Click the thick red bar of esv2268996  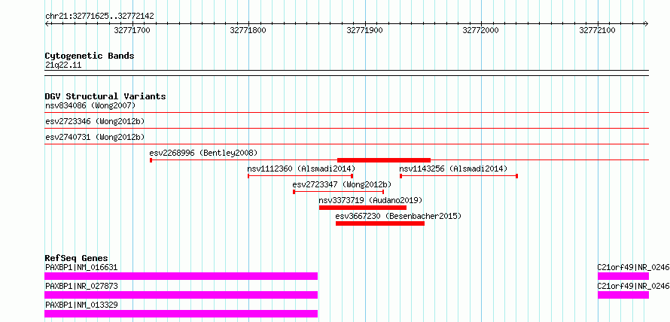pos(384,160)
